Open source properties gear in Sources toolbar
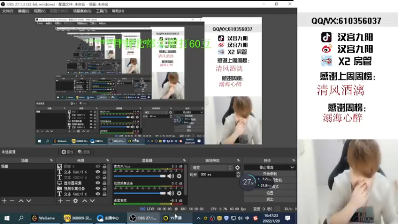This screenshot has width=398, height=224. (x=76, y=201)
